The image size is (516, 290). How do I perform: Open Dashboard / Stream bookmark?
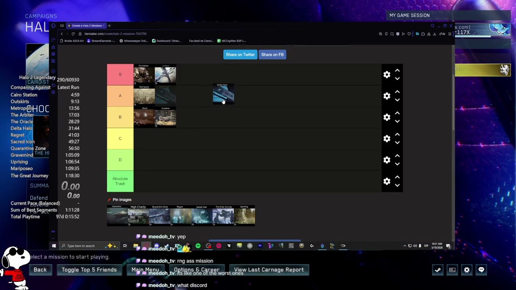[166, 41]
